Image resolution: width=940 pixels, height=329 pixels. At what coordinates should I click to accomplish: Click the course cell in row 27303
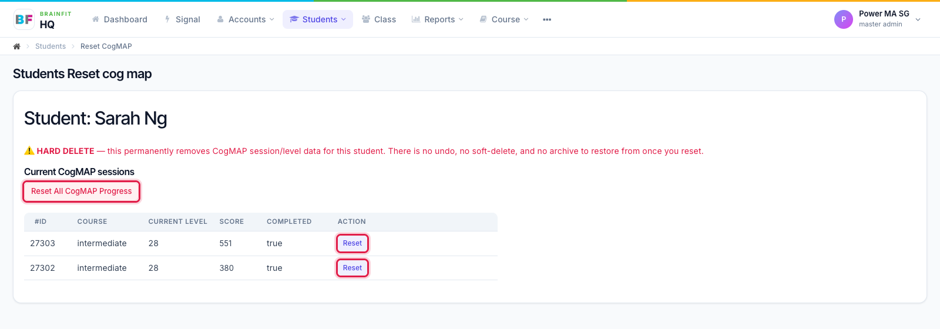pos(102,243)
